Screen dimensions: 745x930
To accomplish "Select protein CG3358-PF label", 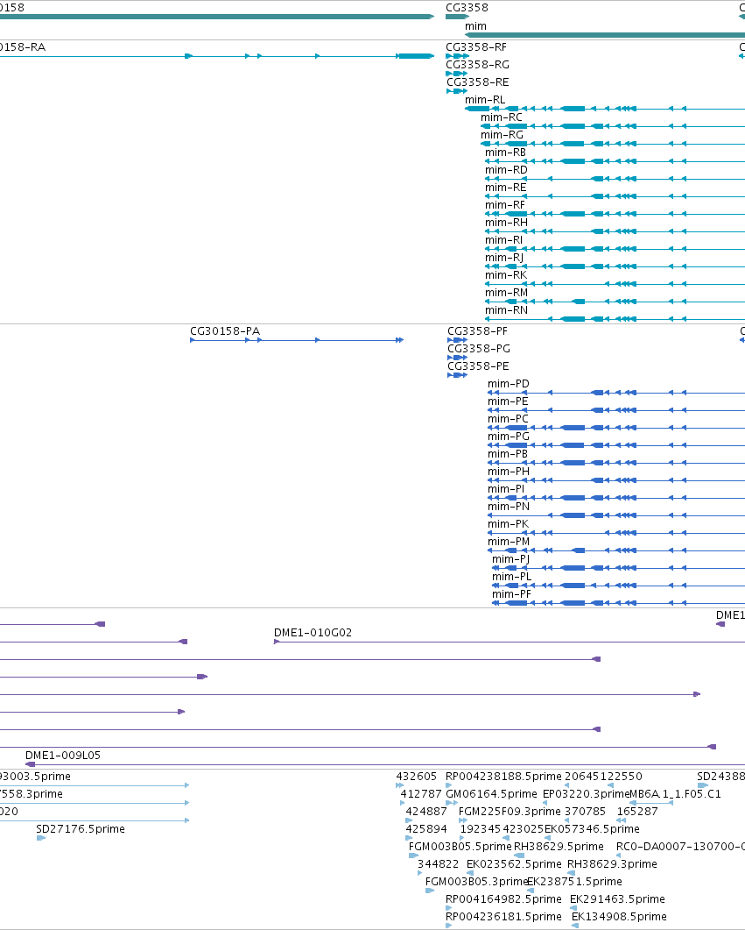I will [x=477, y=331].
